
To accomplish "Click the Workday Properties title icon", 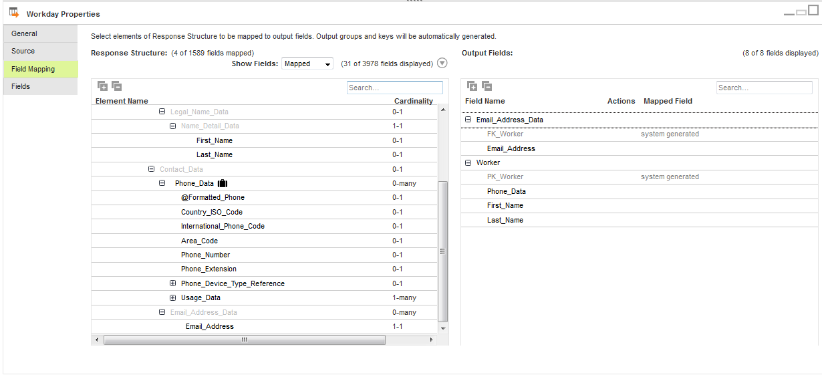I will click(14, 13).
